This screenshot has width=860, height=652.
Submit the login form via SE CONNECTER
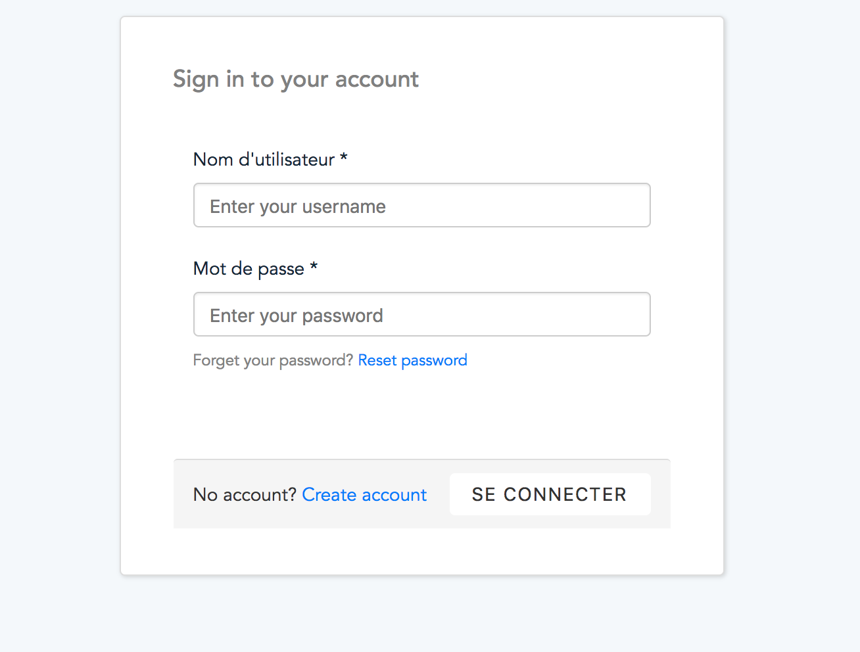click(550, 494)
